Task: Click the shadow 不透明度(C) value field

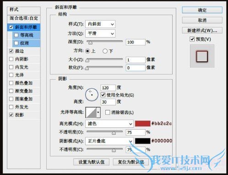Action: tap(136, 150)
